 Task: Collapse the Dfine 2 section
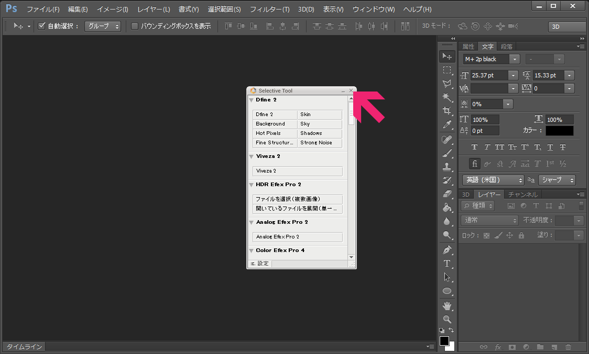tap(252, 100)
